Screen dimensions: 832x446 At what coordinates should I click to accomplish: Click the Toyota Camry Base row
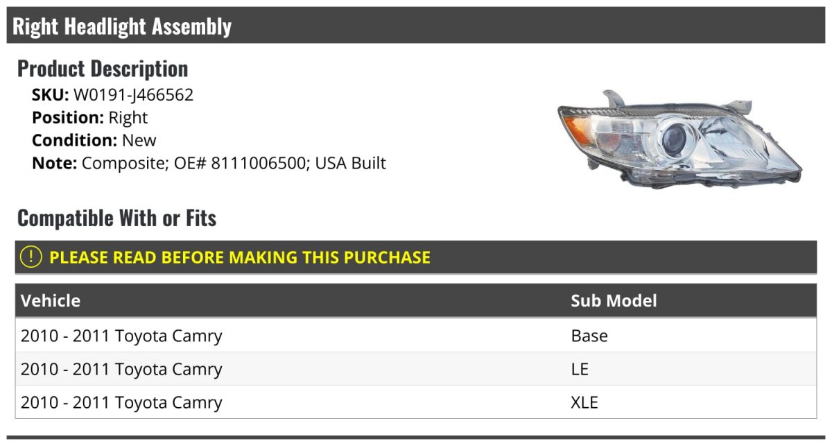pos(416,336)
